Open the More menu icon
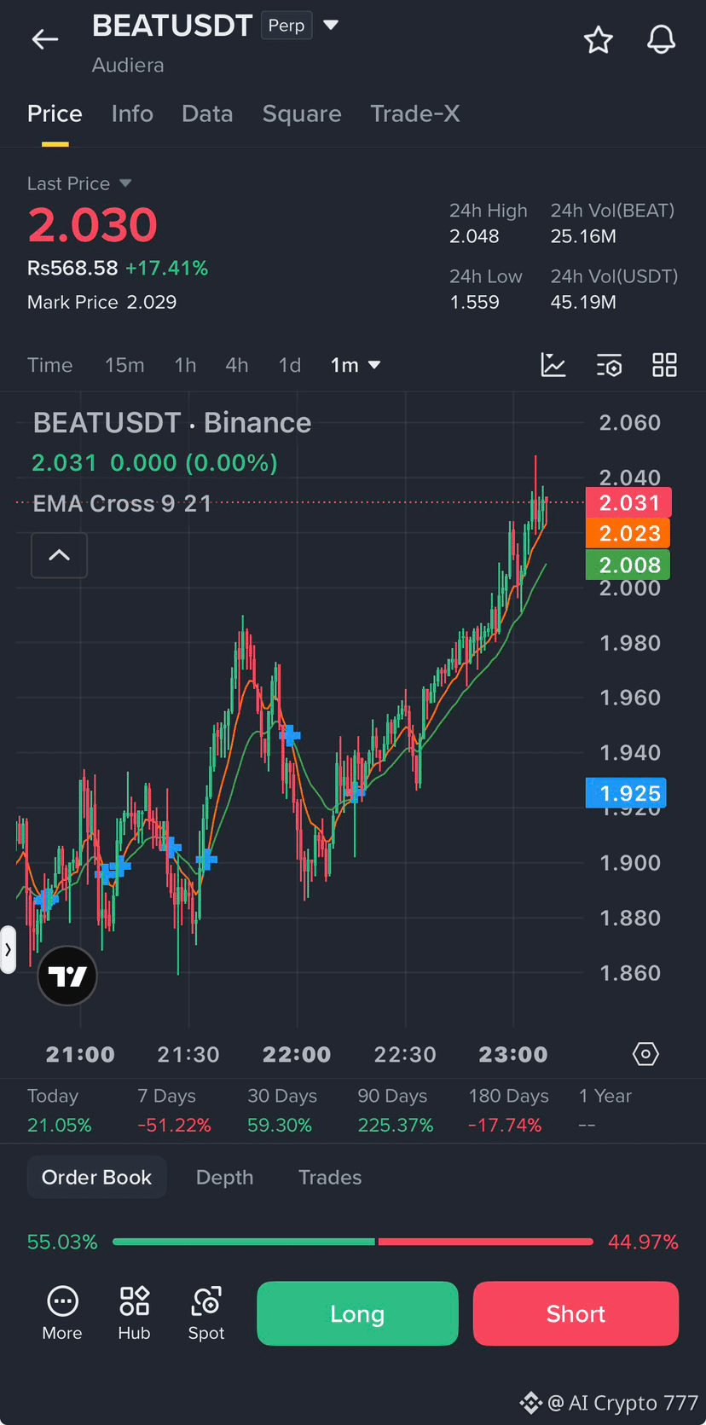The height and width of the screenshot is (1425, 706). coord(62,1313)
